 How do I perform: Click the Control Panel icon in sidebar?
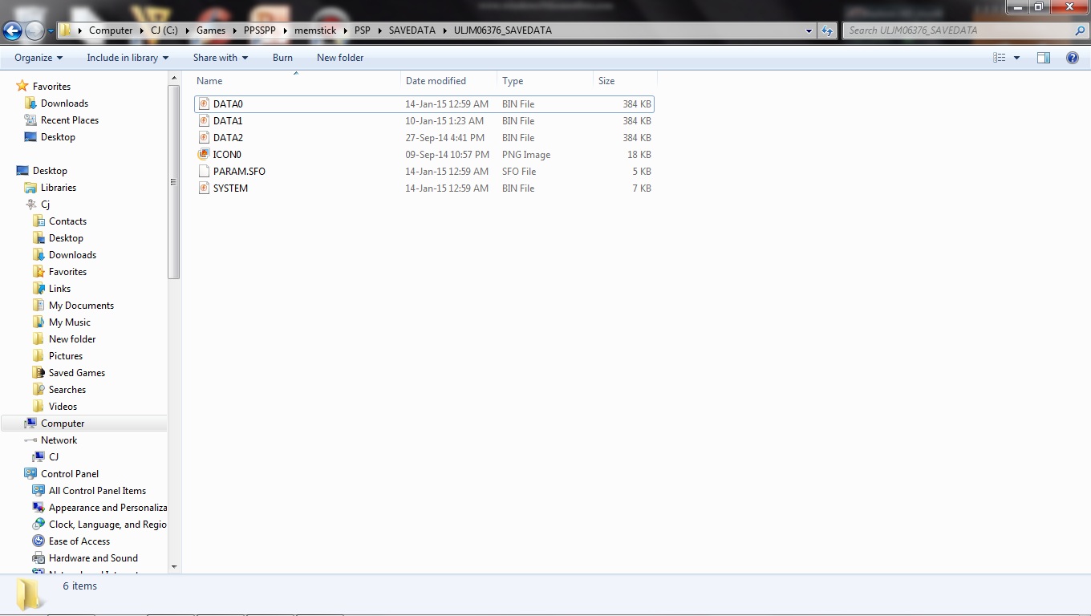click(x=30, y=474)
